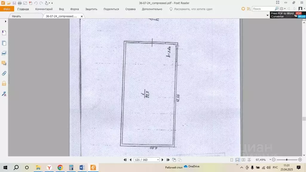This screenshot has width=306, height=172.
Task: Open the layers panel in left sidebar
Action: [x=4, y=53]
